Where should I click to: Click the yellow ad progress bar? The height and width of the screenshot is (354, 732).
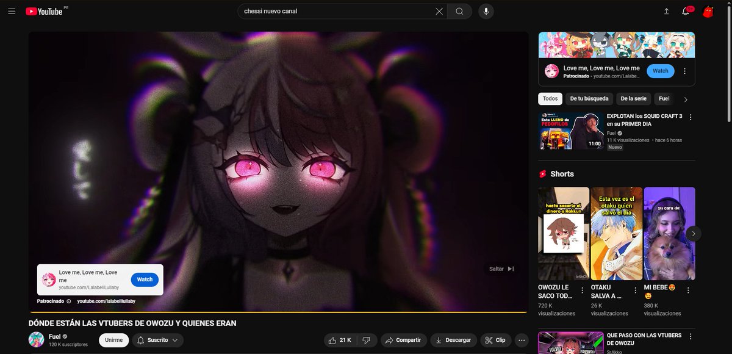point(278,312)
